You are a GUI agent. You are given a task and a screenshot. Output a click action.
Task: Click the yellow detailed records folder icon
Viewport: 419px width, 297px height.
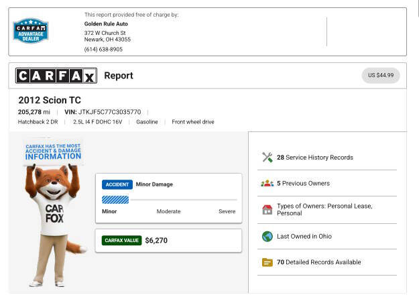point(267,262)
